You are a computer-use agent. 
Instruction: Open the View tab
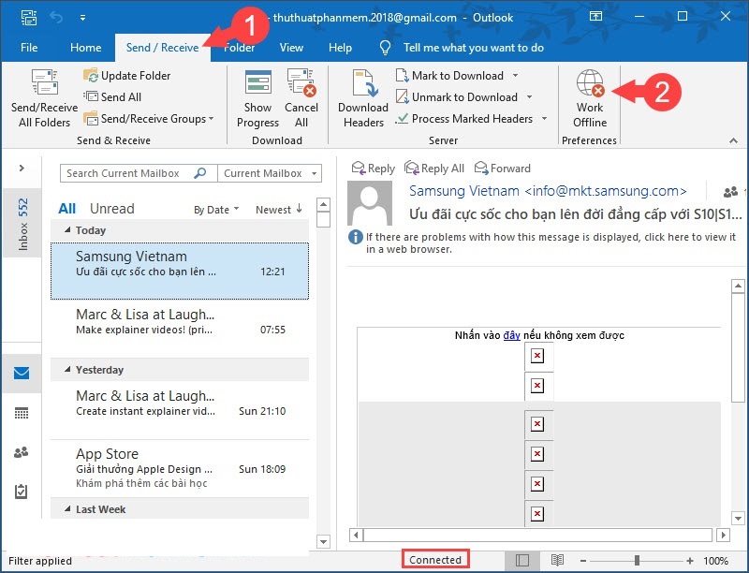[x=291, y=48]
